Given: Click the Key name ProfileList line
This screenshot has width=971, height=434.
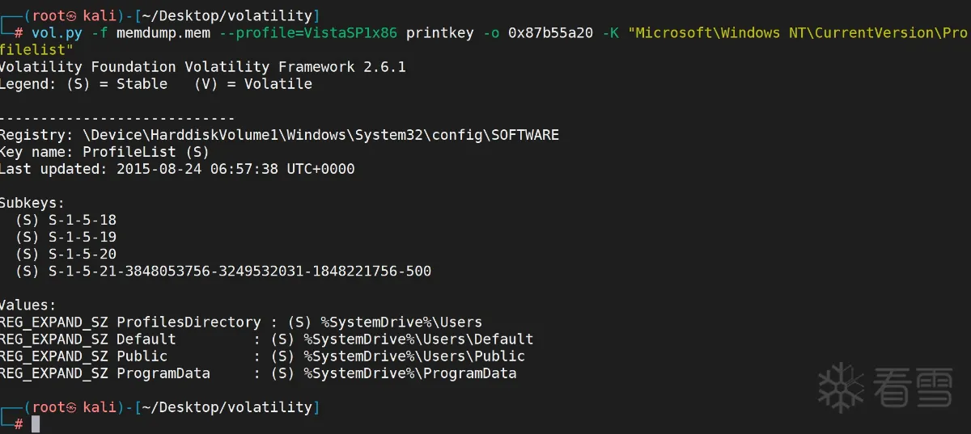Looking at the screenshot, I should 104,152.
